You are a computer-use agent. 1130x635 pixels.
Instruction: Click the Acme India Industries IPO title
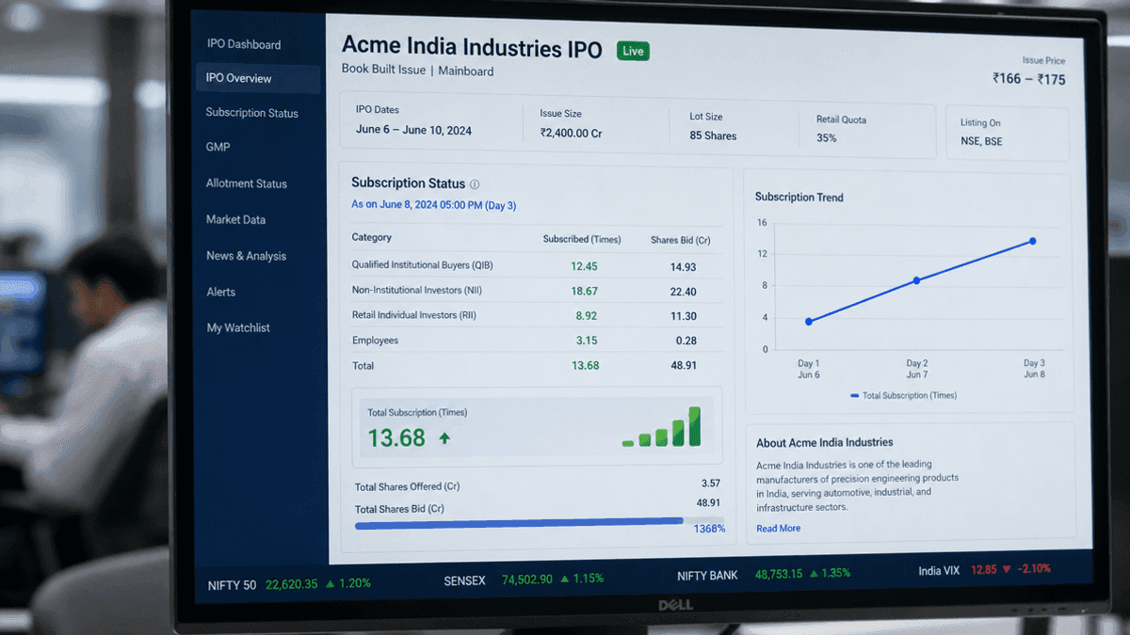tap(472, 48)
